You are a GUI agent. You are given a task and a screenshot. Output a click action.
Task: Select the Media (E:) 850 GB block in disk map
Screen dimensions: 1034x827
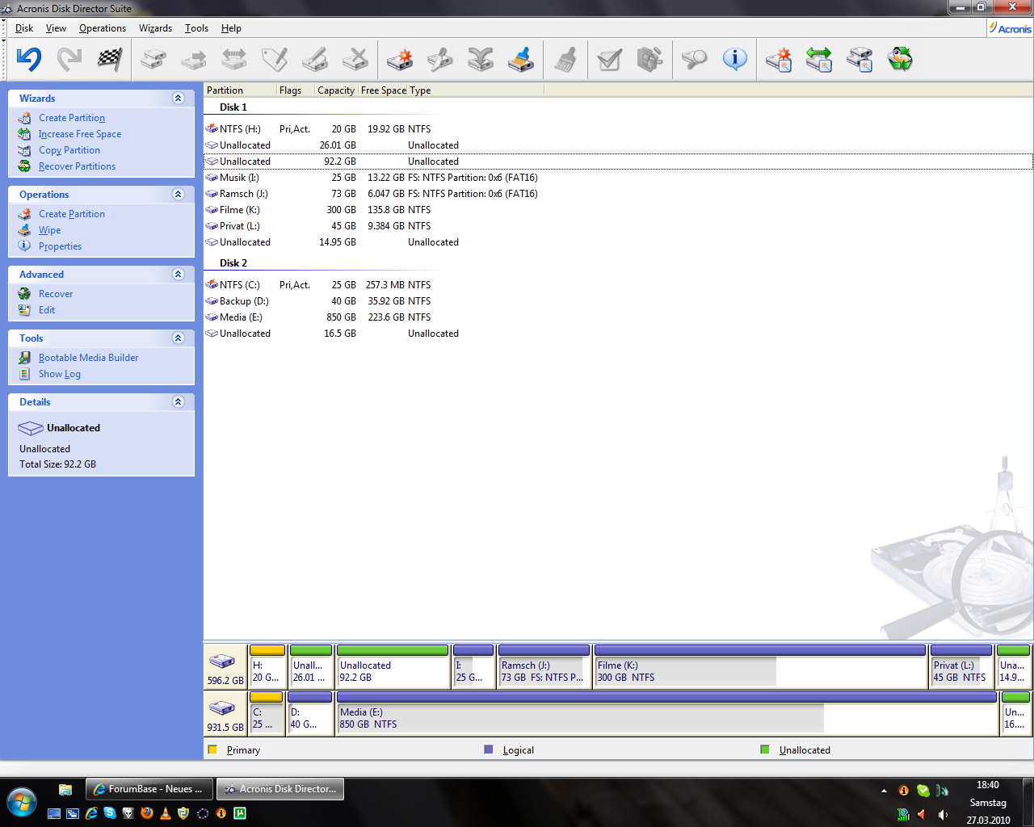667,713
